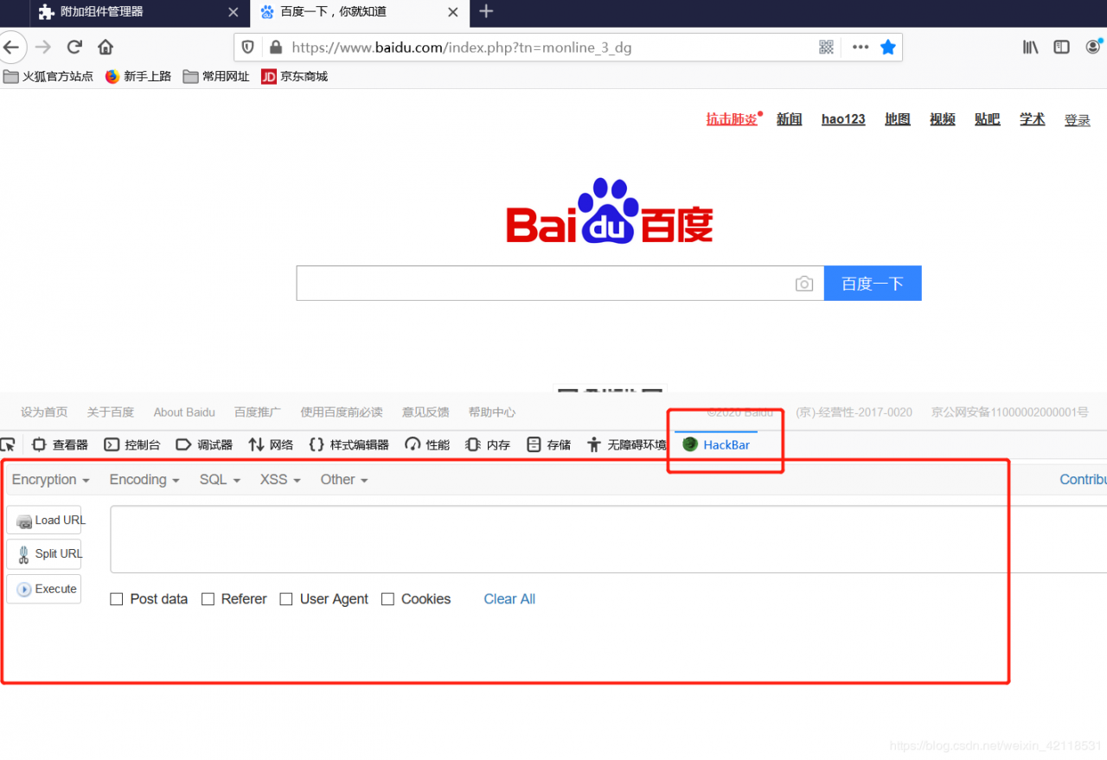Open the 贴吧 link

click(x=988, y=119)
